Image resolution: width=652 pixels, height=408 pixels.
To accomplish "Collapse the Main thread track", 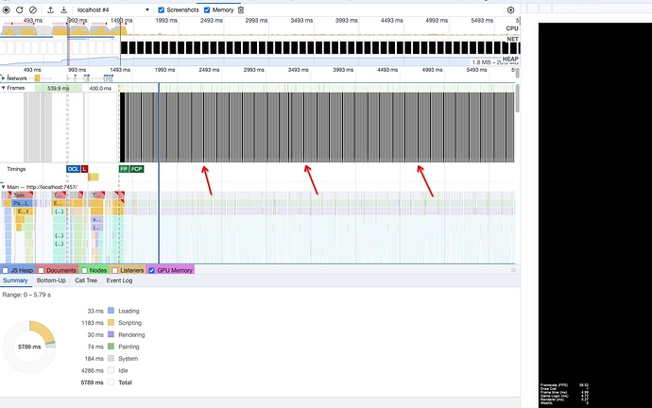I will point(4,187).
